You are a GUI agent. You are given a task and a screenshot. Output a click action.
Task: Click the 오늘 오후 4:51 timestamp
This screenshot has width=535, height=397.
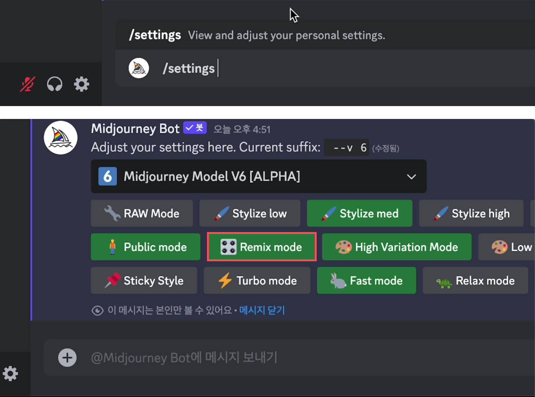[242, 129]
